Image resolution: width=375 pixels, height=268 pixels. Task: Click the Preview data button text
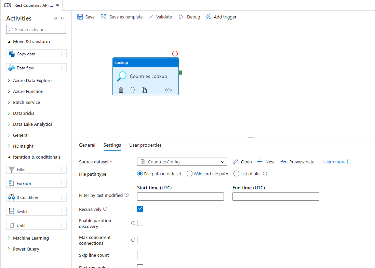302,162
